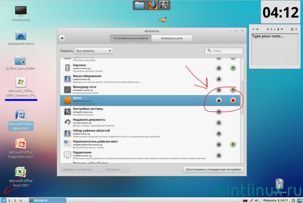Switch to workspace 2 in panel
This screenshot has height=203, width=303.
coord(9,200)
